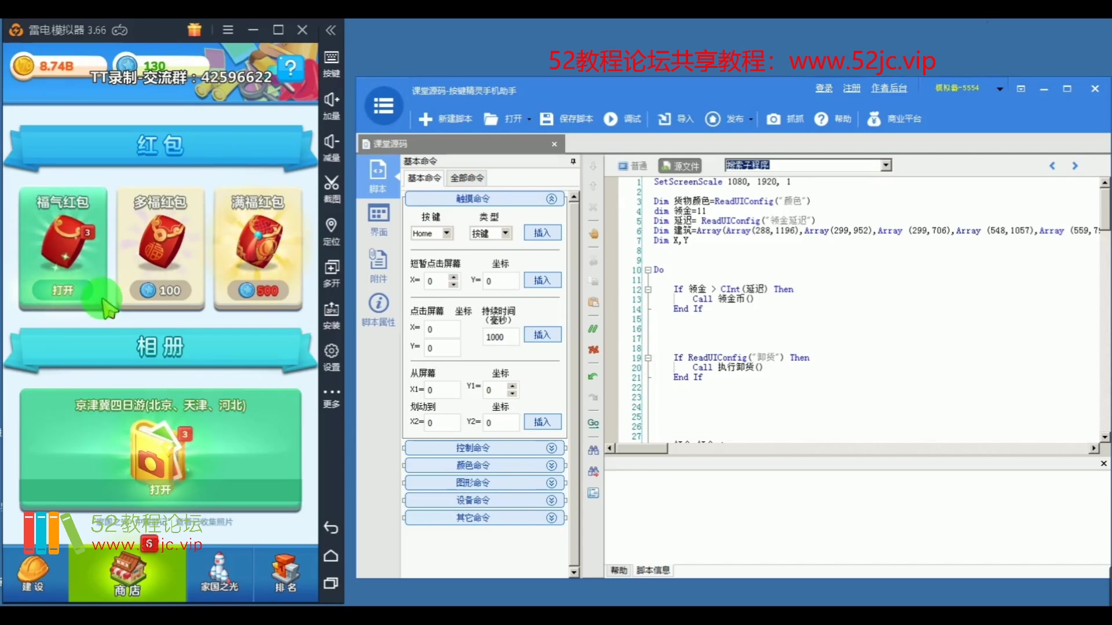Open the 搜索子程序 dropdown list

pos(886,165)
